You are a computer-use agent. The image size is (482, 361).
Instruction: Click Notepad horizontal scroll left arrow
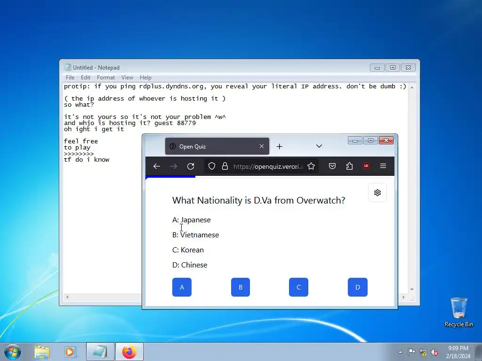[67, 297]
